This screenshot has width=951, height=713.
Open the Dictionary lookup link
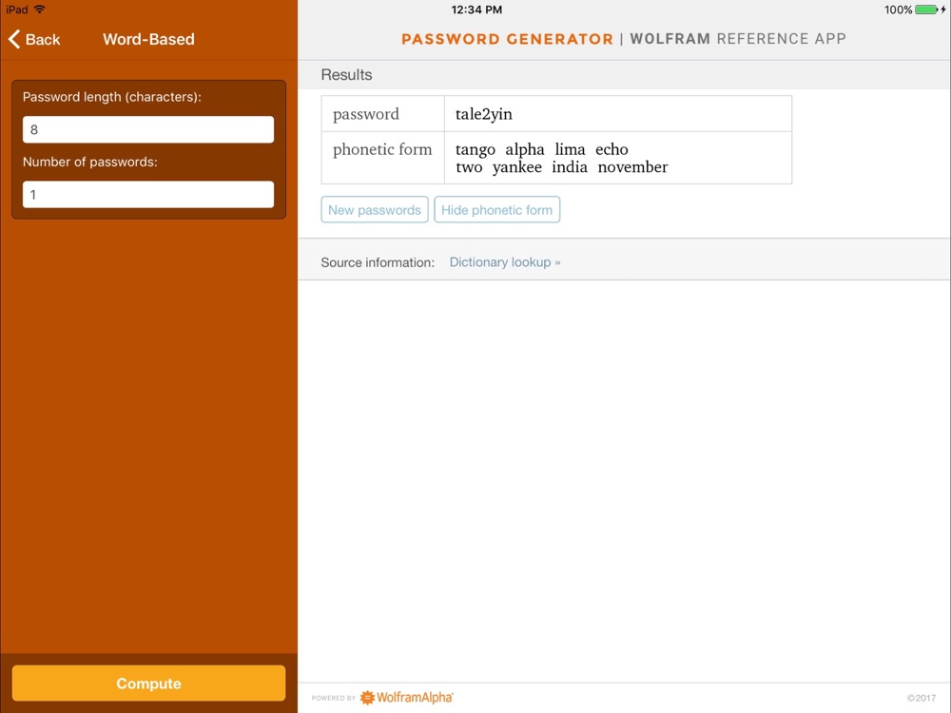tap(505, 262)
